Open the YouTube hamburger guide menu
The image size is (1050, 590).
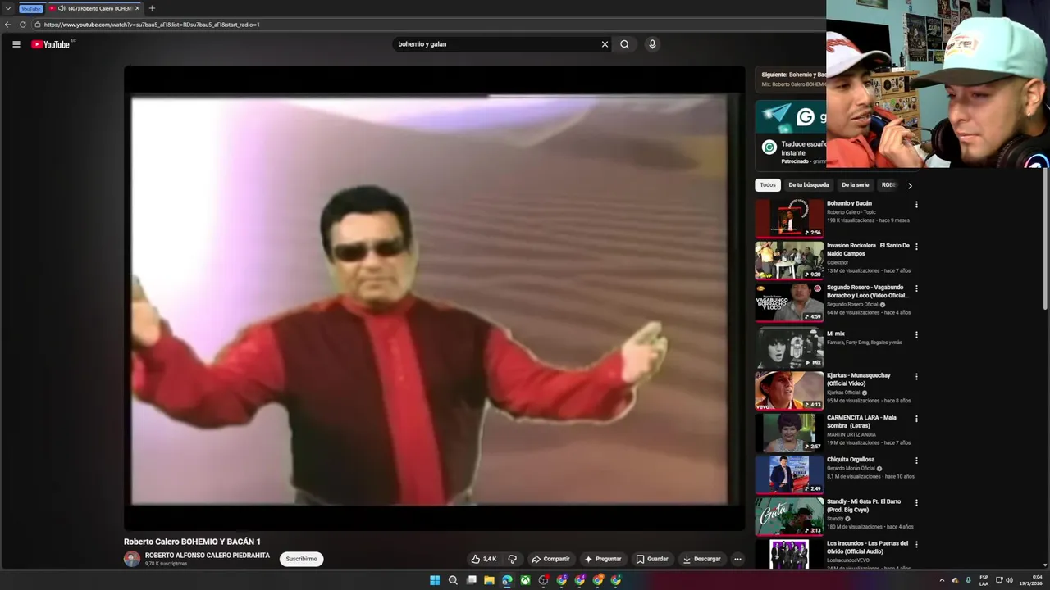tap(16, 44)
